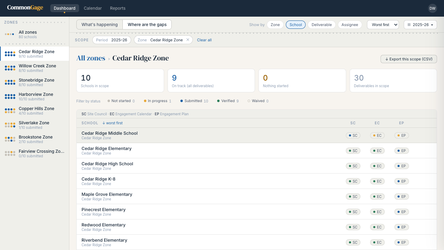Switch to What's happening tab
This screenshot has height=250, width=444.
[x=100, y=25]
